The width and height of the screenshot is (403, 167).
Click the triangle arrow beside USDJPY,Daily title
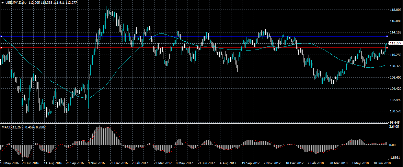click(2, 3)
